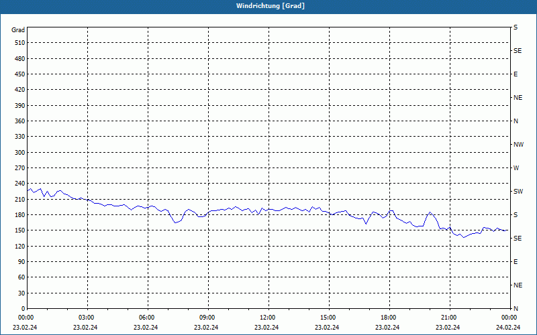The image size is (537, 335).
Task: Select the 30 degree axis label
Action: 22,293
